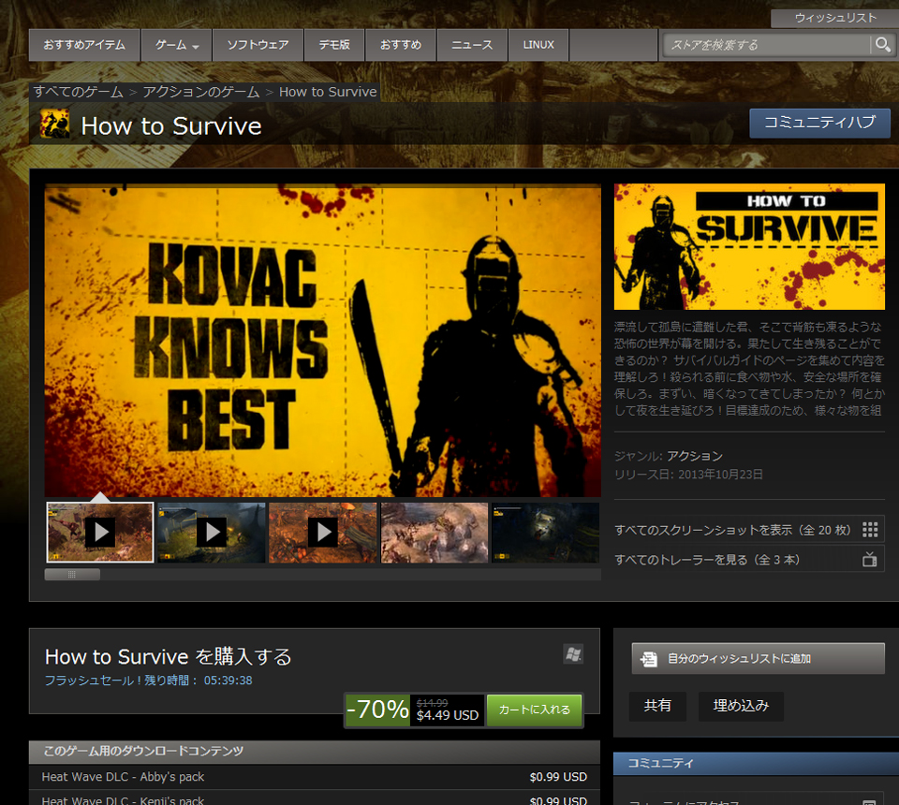Click the store search magnifier icon
The width and height of the screenshot is (899, 805).
click(882, 44)
